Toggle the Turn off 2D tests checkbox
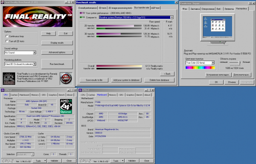The image size is (256, 164). 7,41
